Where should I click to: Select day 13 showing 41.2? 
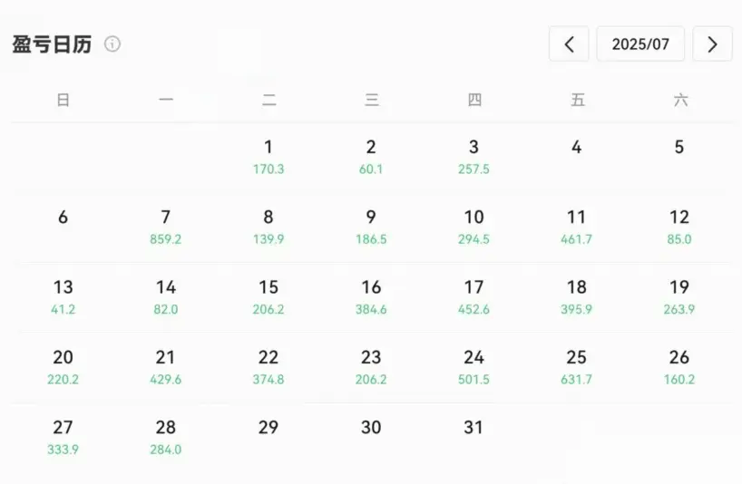[63, 296]
